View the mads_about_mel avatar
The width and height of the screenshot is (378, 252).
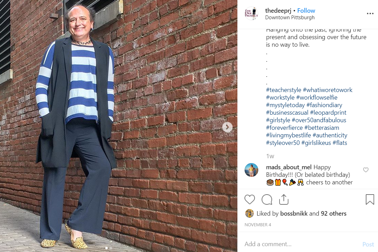251,170
